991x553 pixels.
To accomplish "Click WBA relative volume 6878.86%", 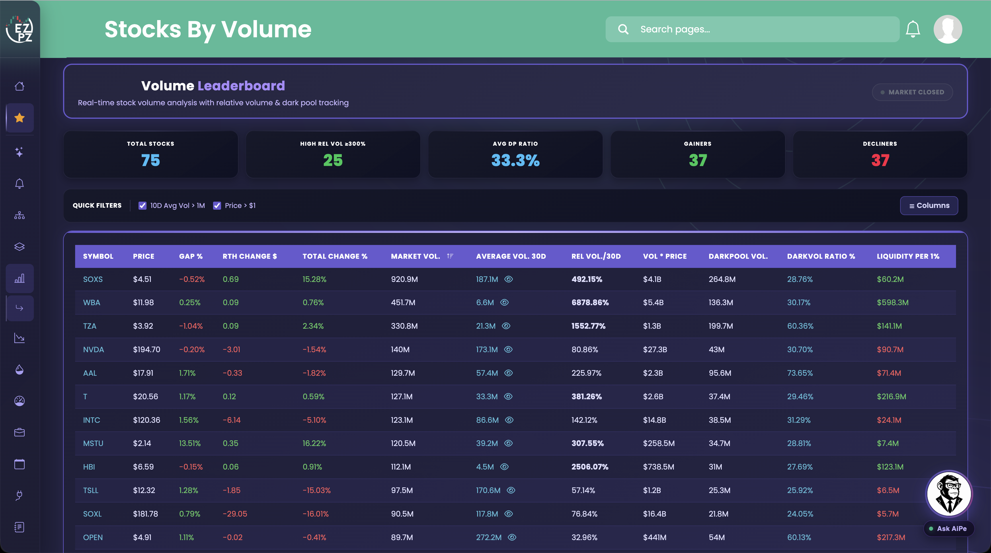I will point(590,303).
